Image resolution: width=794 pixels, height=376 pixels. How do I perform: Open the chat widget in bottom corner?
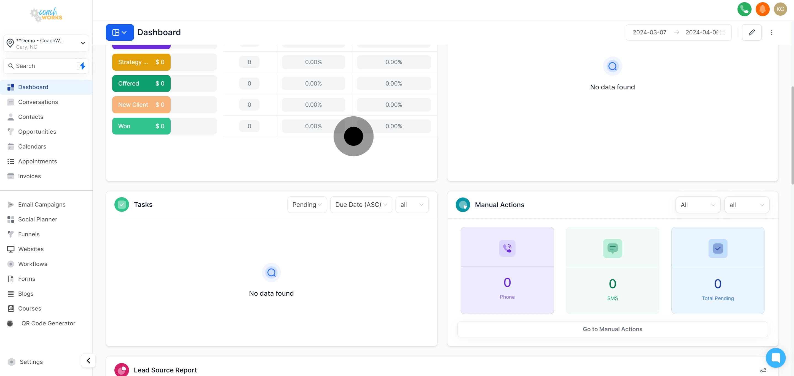point(776,358)
